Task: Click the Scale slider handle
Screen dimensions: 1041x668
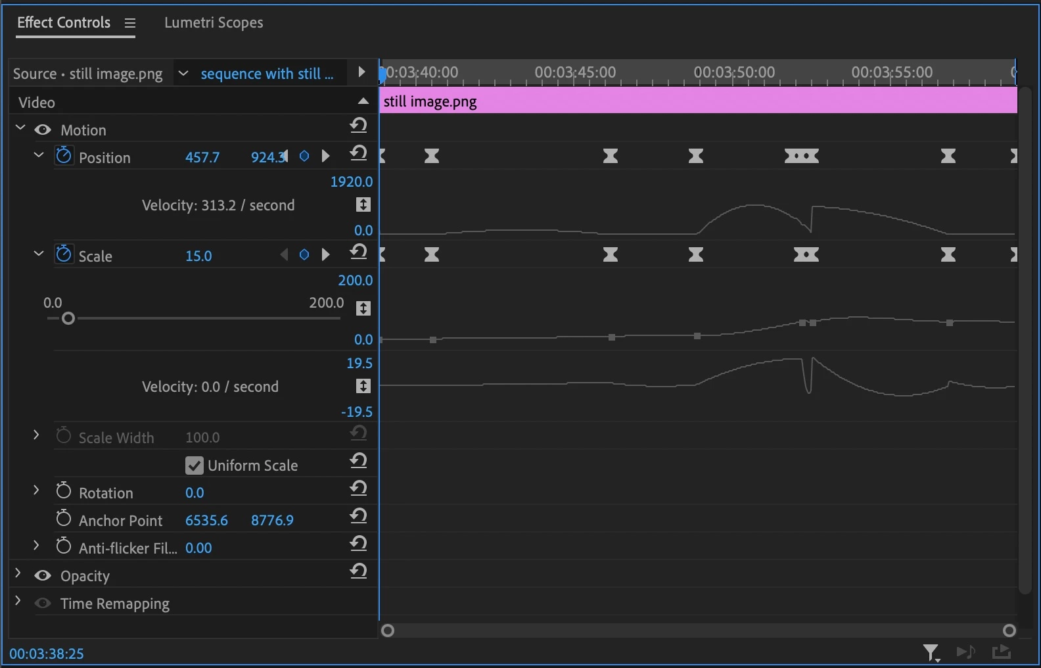Action: tap(68, 319)
